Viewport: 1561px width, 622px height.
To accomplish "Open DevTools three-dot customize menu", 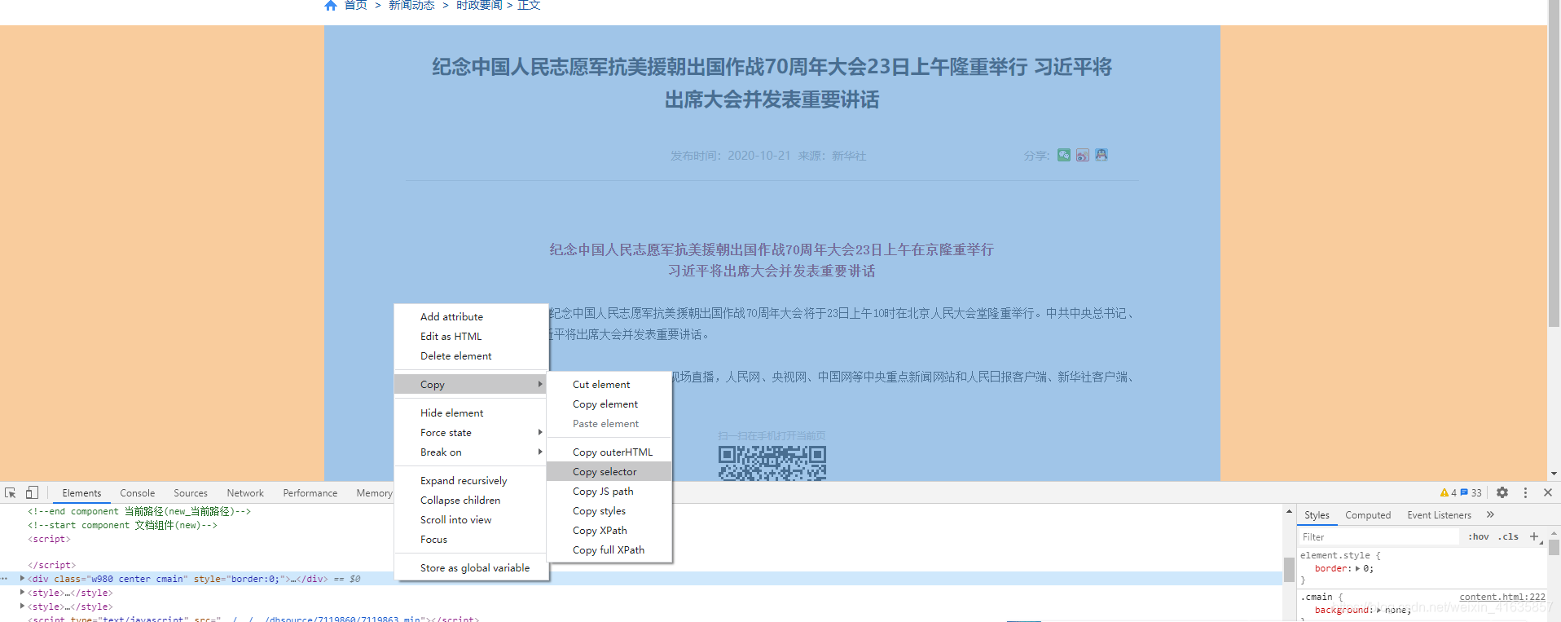I will pyautogui.click(x=1525, y=492).
